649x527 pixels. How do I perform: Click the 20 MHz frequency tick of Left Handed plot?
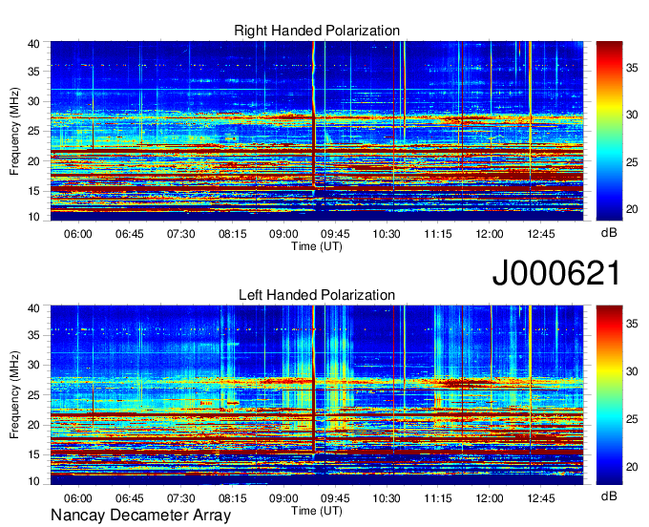coord(33,425)
